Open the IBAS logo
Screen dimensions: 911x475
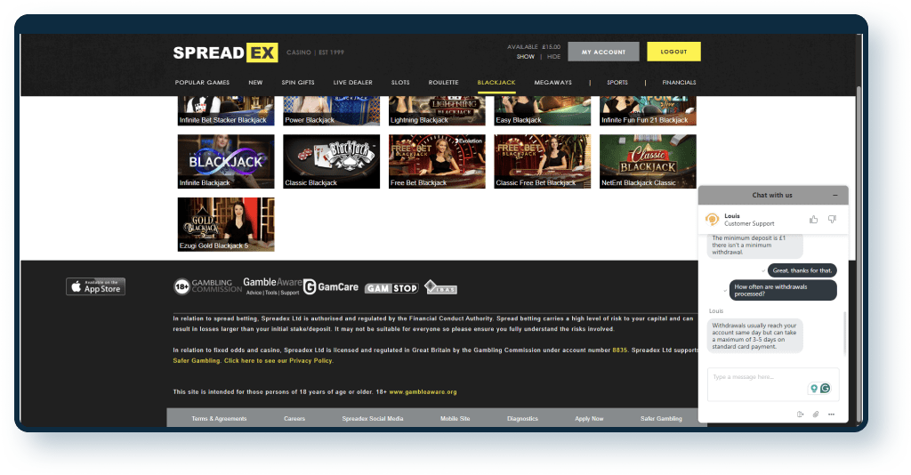coord(440,286)
